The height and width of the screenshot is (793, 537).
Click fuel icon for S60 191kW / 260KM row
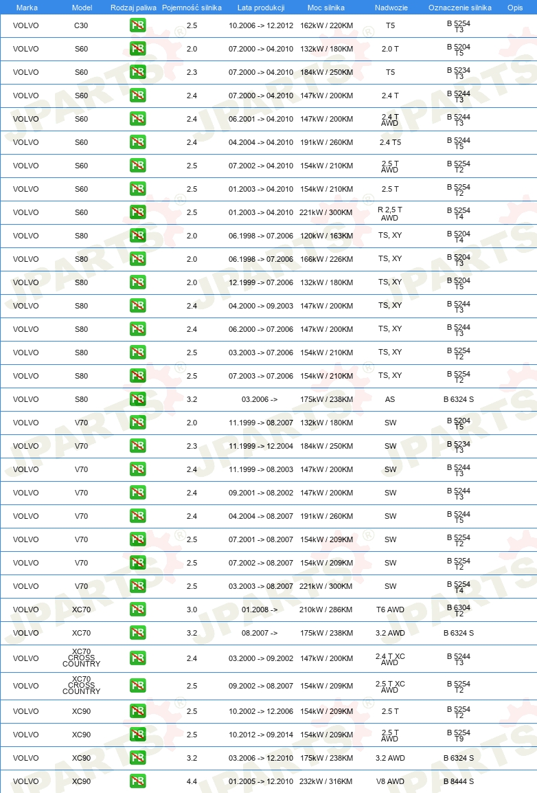point(137,142)
